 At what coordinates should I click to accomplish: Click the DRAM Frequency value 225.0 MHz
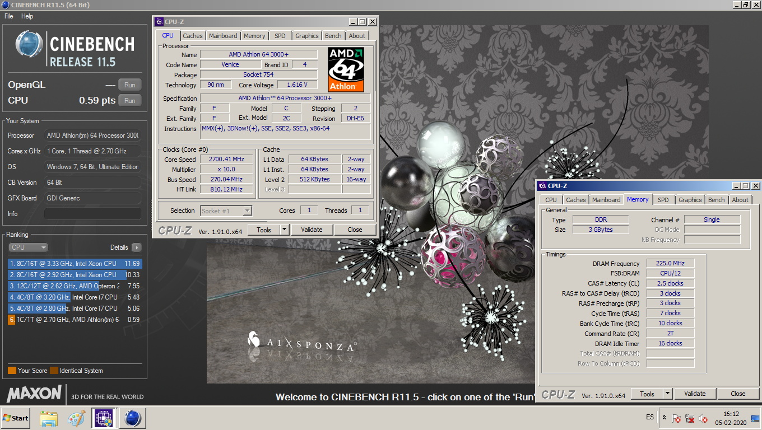point(670,264)
